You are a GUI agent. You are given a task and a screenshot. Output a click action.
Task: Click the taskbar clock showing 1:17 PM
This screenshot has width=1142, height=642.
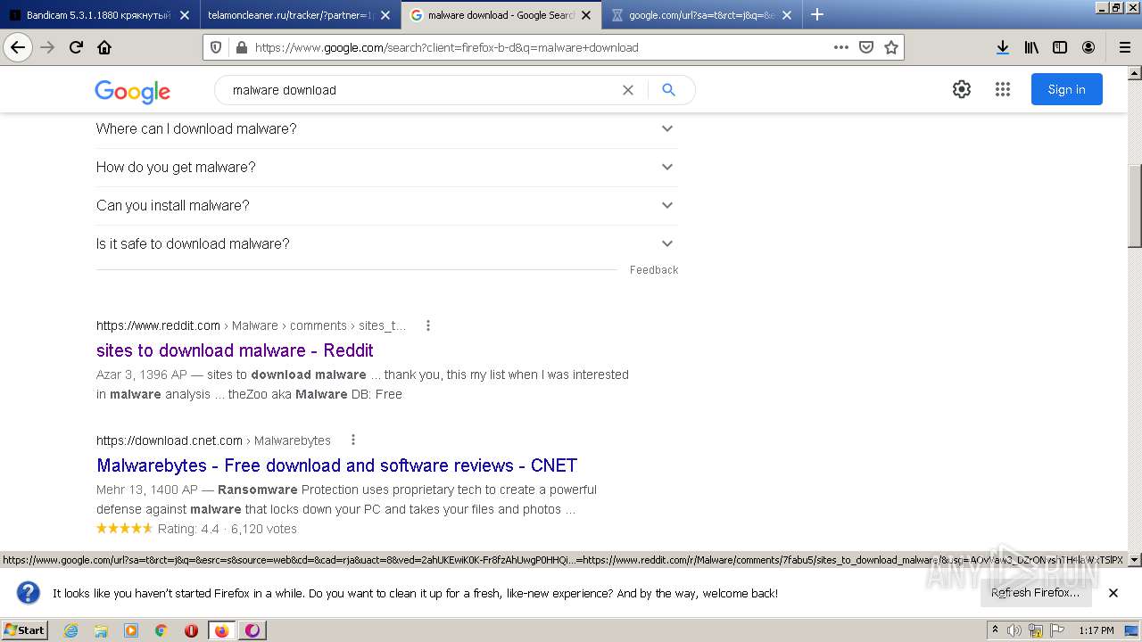(1096, 630)
